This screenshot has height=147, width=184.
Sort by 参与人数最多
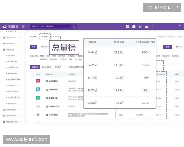click(x=47, y=67)
